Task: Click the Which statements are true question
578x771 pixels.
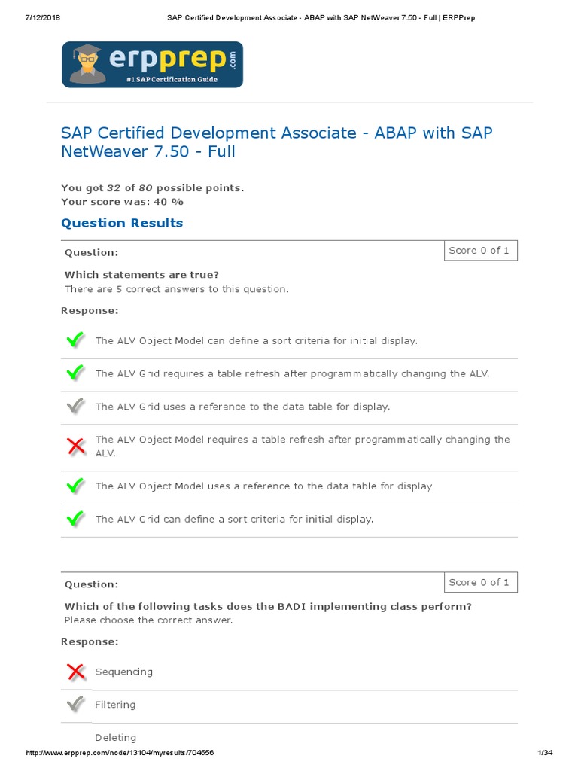Action: coord(141,275)
